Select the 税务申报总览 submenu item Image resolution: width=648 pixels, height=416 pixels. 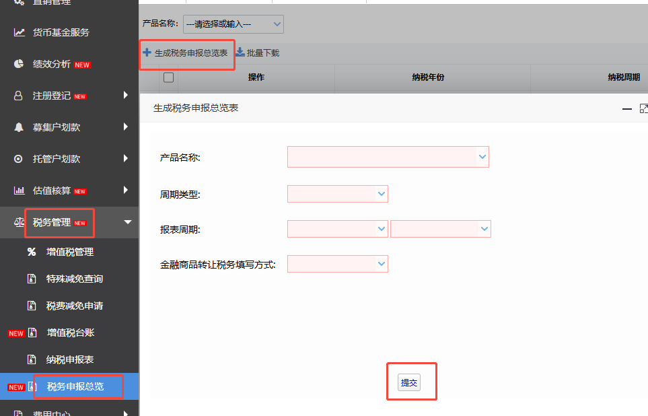[x=69, y=386]
